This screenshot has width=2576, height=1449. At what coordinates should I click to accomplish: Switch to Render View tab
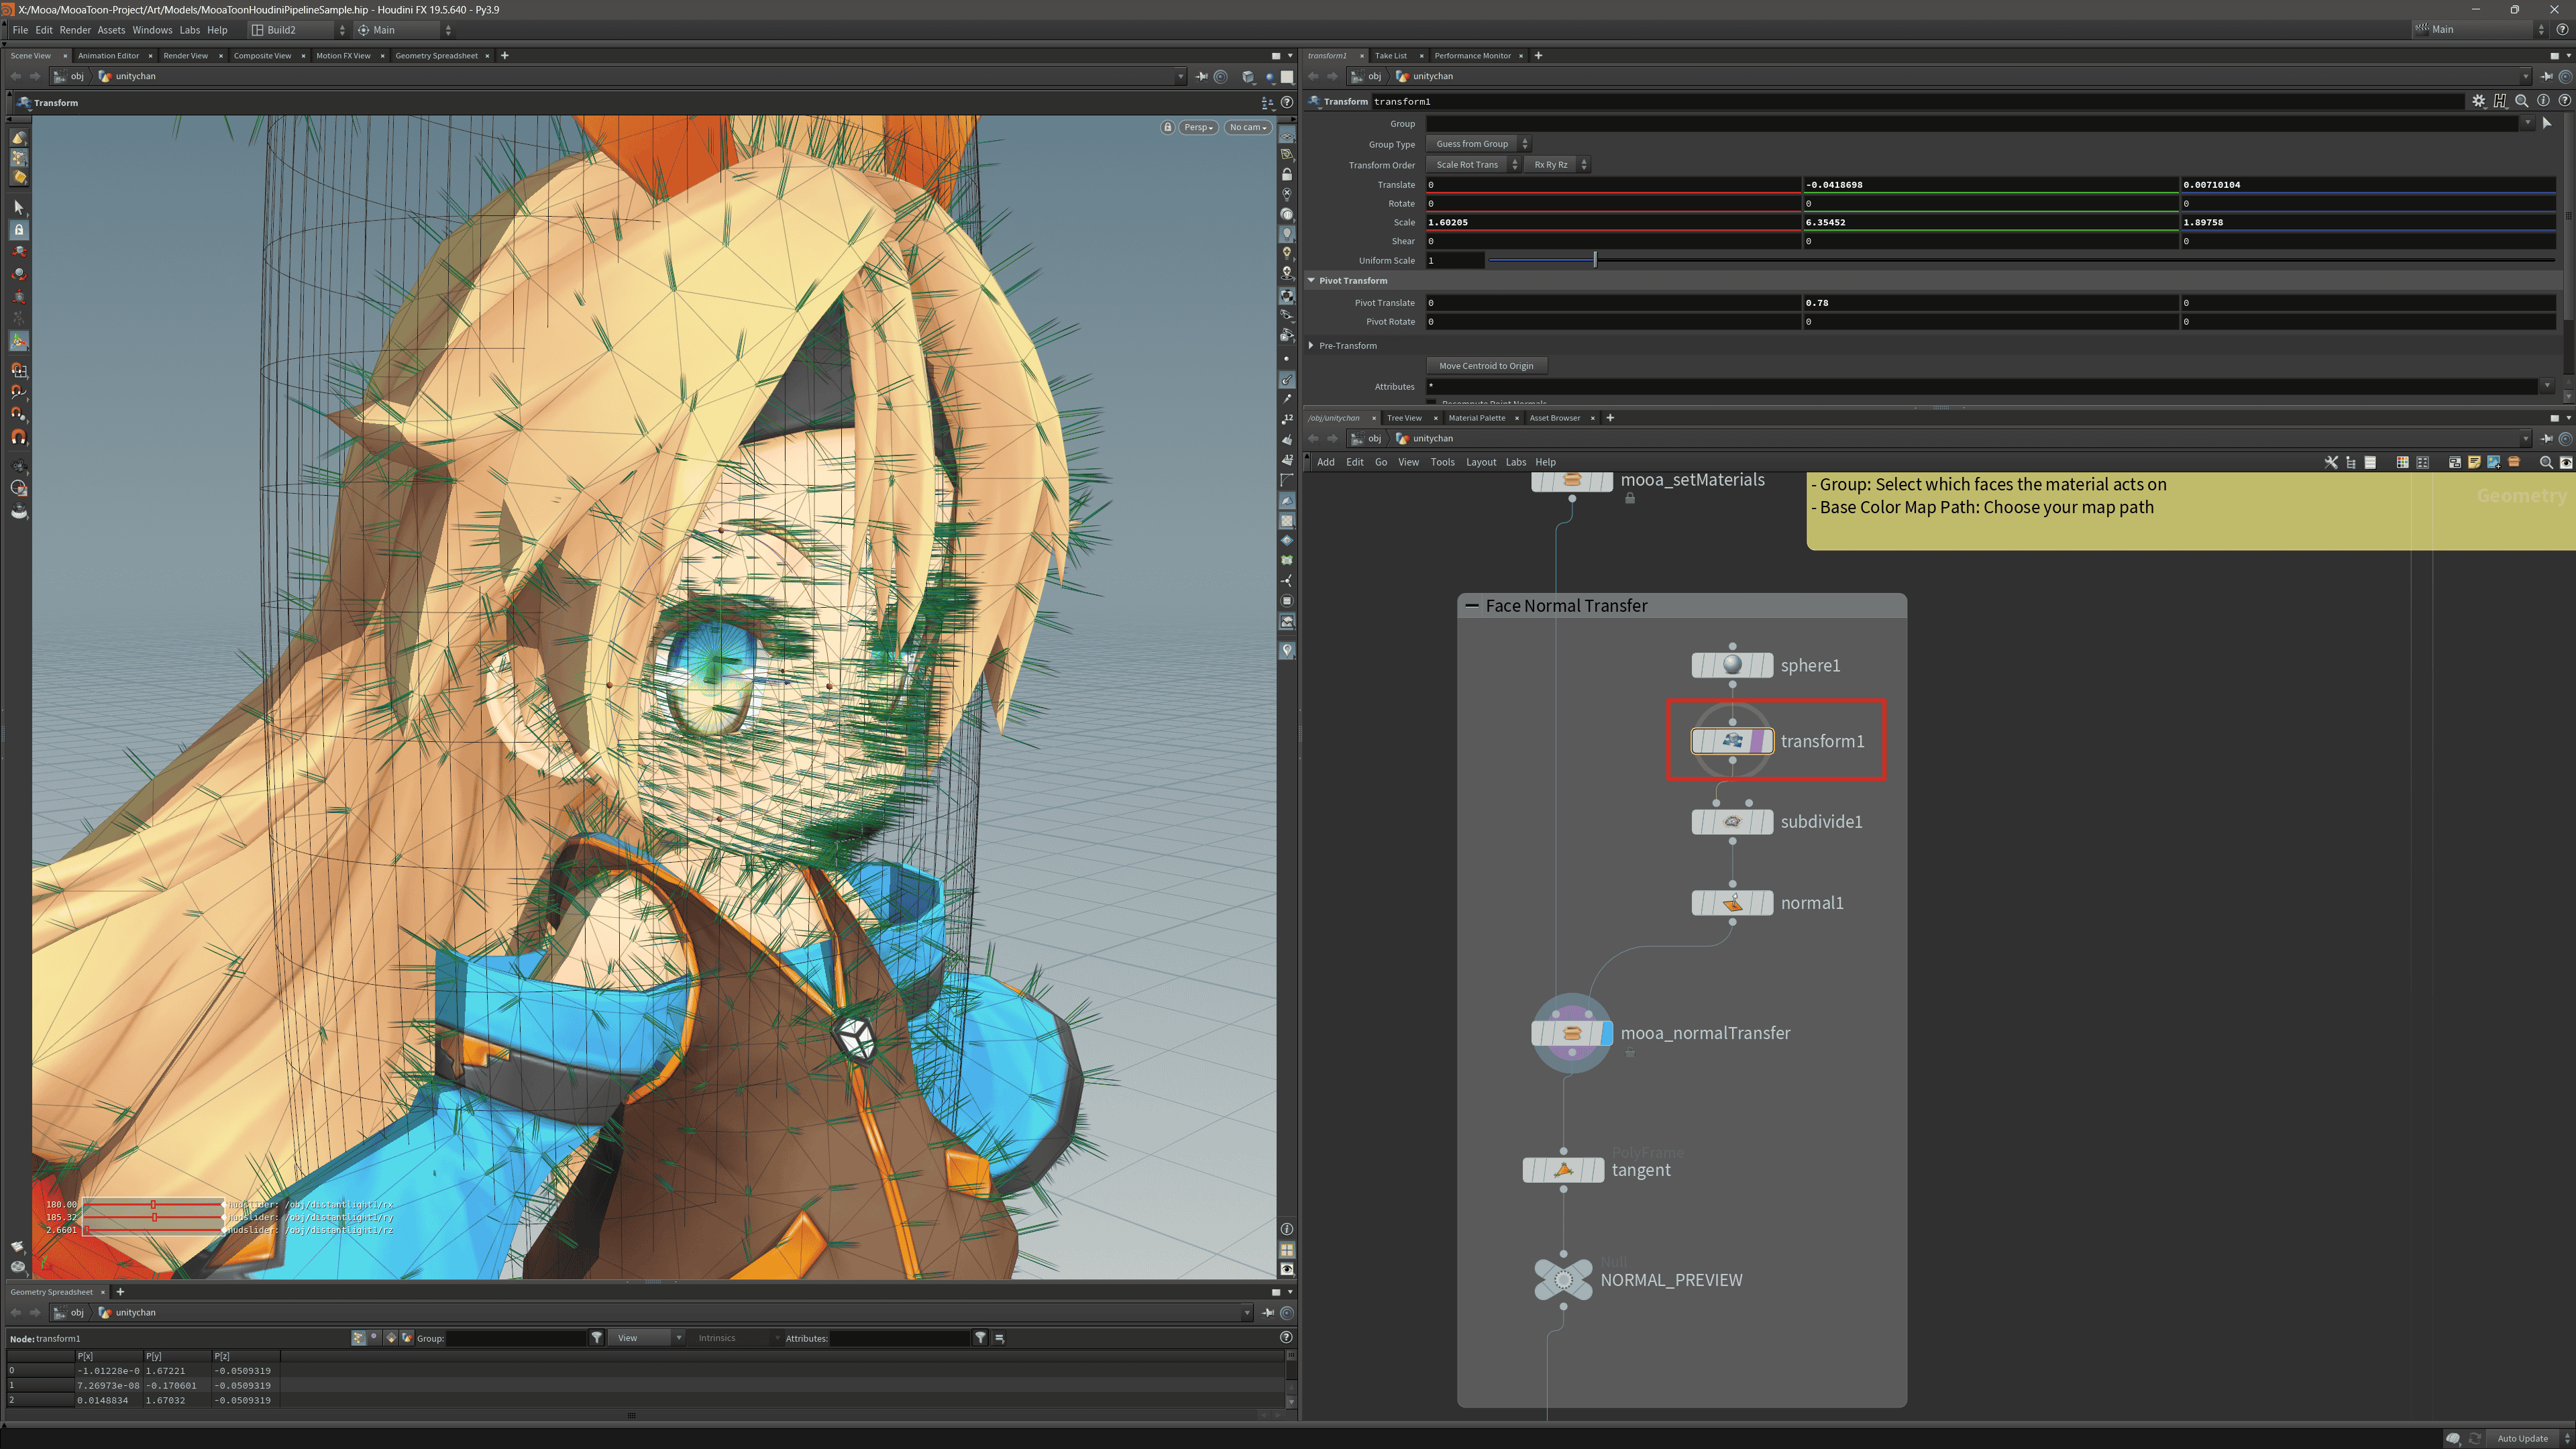(x=186, y=56)
